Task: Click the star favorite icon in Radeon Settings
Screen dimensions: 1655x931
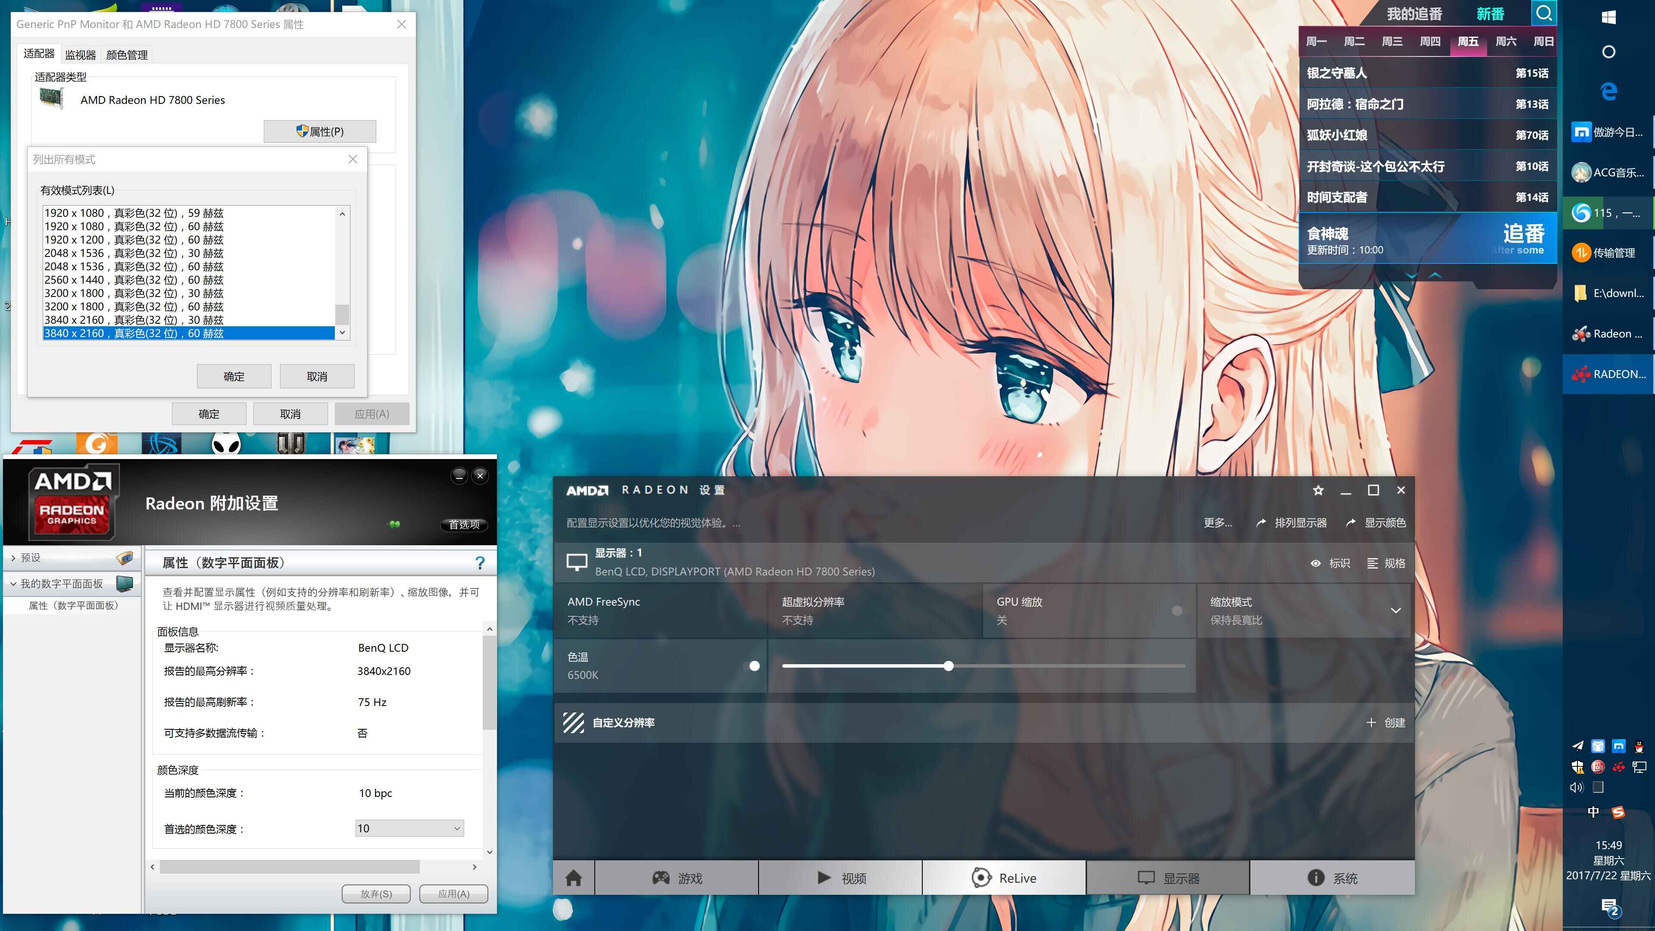Action: coord(1318,490)
